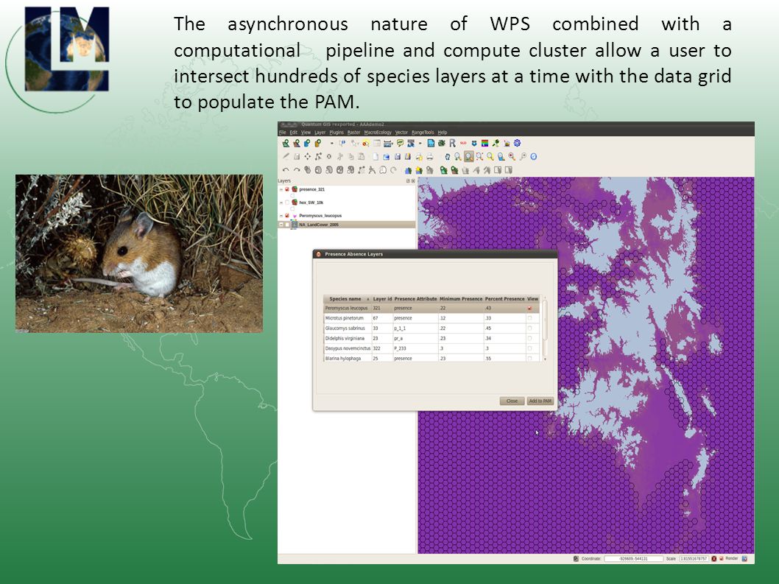Image resolution: width=779 pixels, height=584 pixels.
Task: Click the new project blank page icon
Action: 375,157
